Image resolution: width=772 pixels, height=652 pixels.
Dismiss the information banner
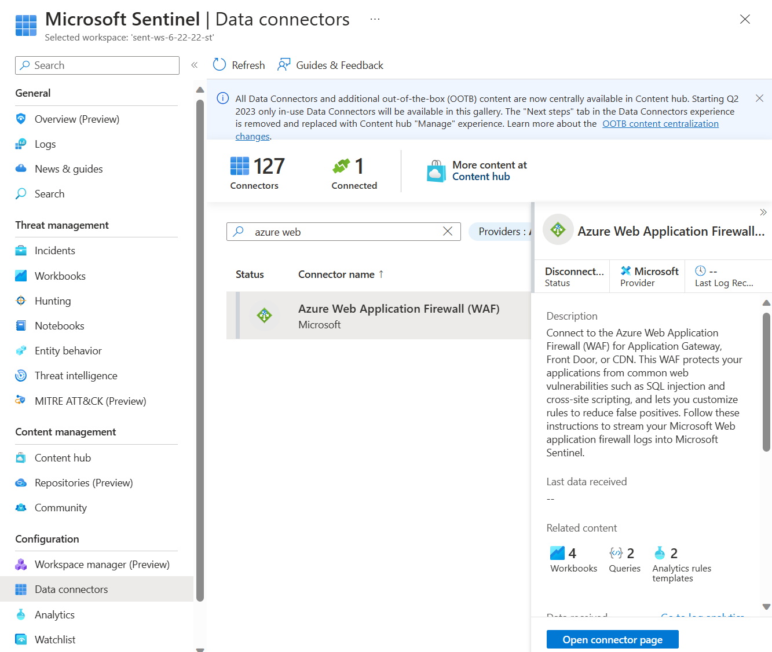759,98
